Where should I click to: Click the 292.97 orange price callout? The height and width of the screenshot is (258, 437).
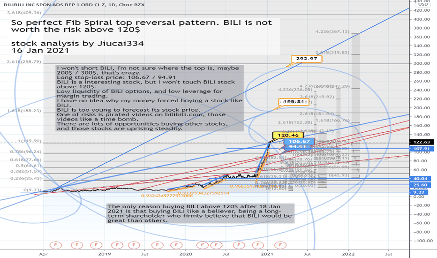tap(307, 59)
